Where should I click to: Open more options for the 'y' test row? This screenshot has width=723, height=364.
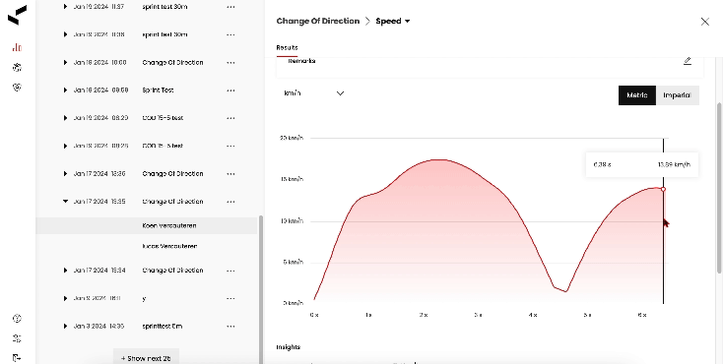coord(230,298)
